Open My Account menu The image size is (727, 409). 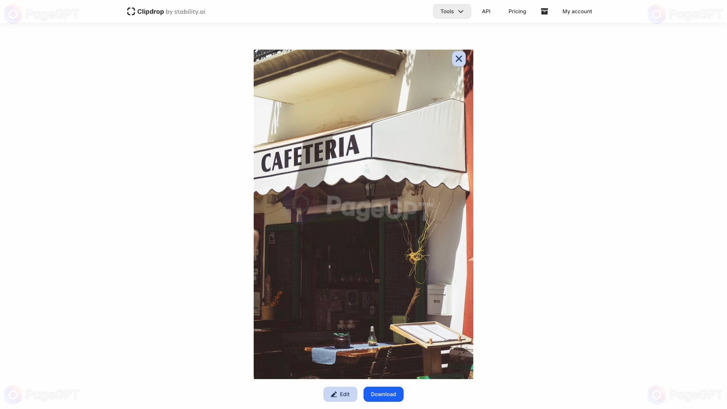(577, 11)
